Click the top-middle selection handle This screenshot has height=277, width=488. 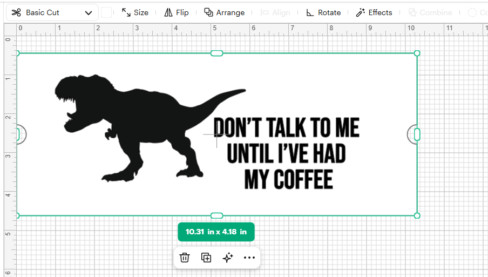coord(216,53)
